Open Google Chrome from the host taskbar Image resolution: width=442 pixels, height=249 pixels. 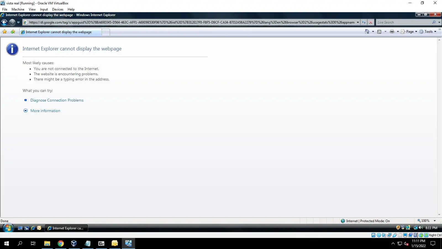coord(61,243)
